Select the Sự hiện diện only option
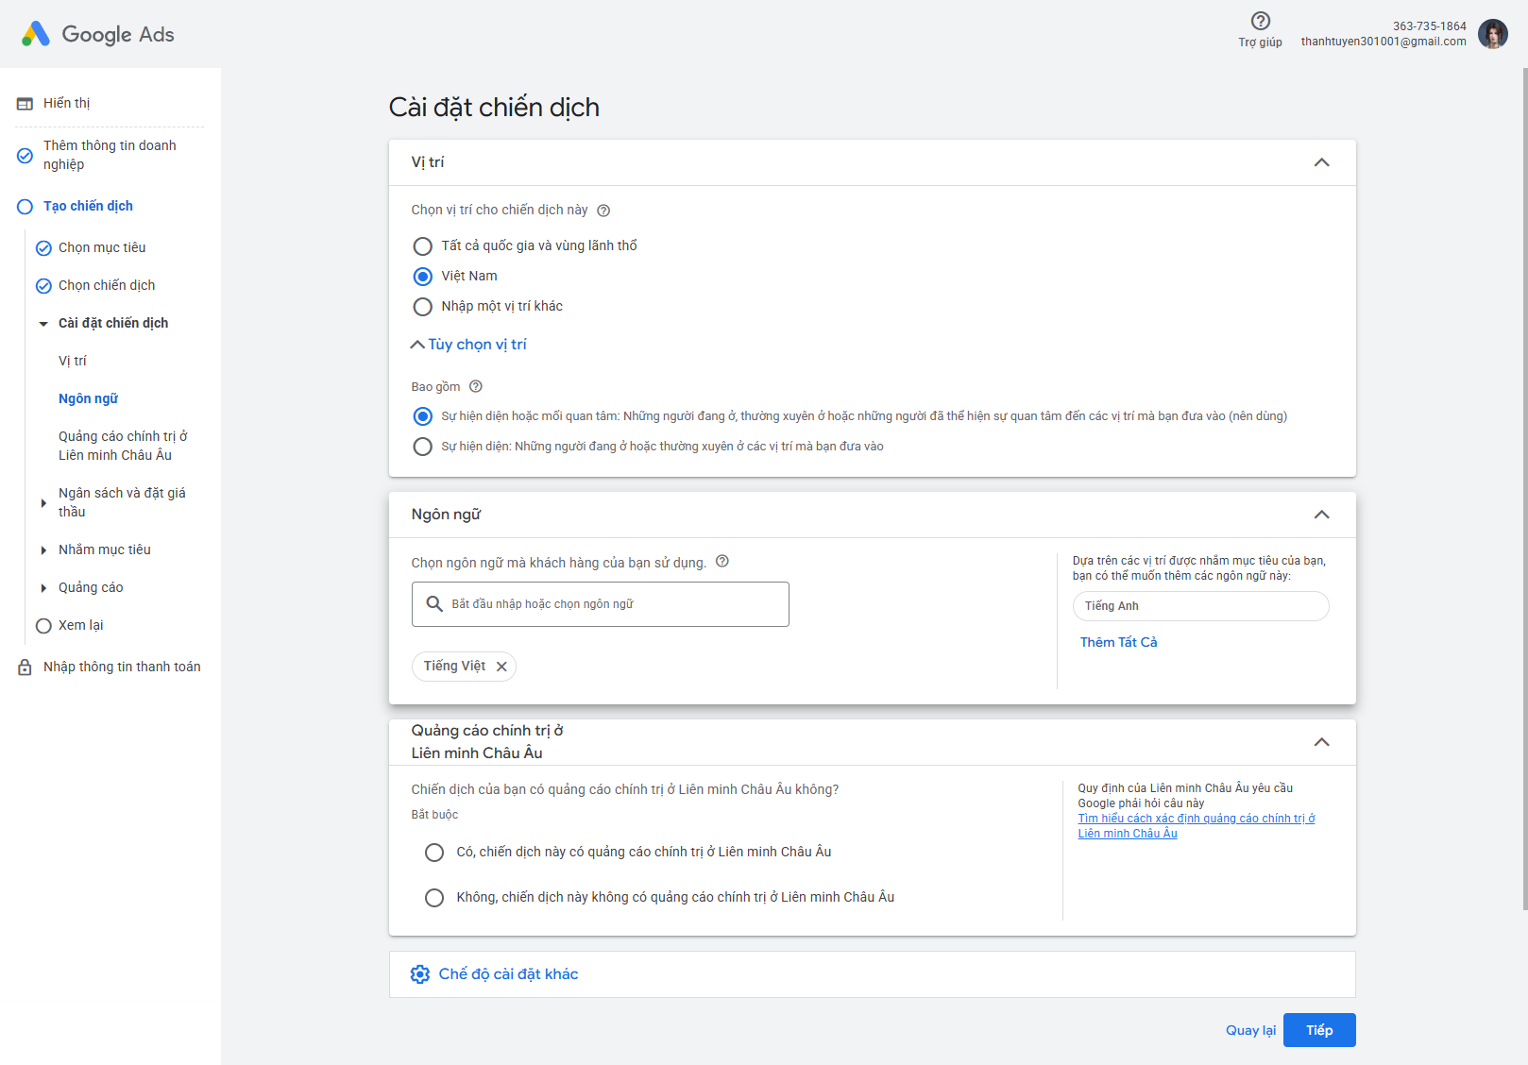The width and height of the screenshot is (1528, 1065). [x=423, y=447]
